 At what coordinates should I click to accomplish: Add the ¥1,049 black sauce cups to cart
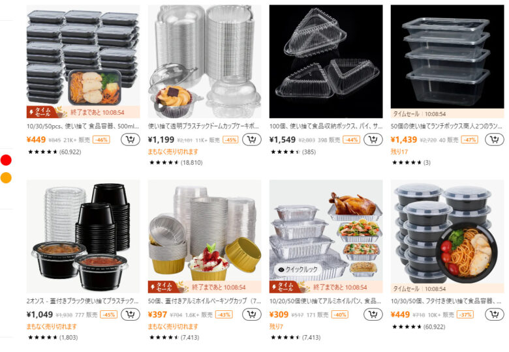(x=130, y=314)
